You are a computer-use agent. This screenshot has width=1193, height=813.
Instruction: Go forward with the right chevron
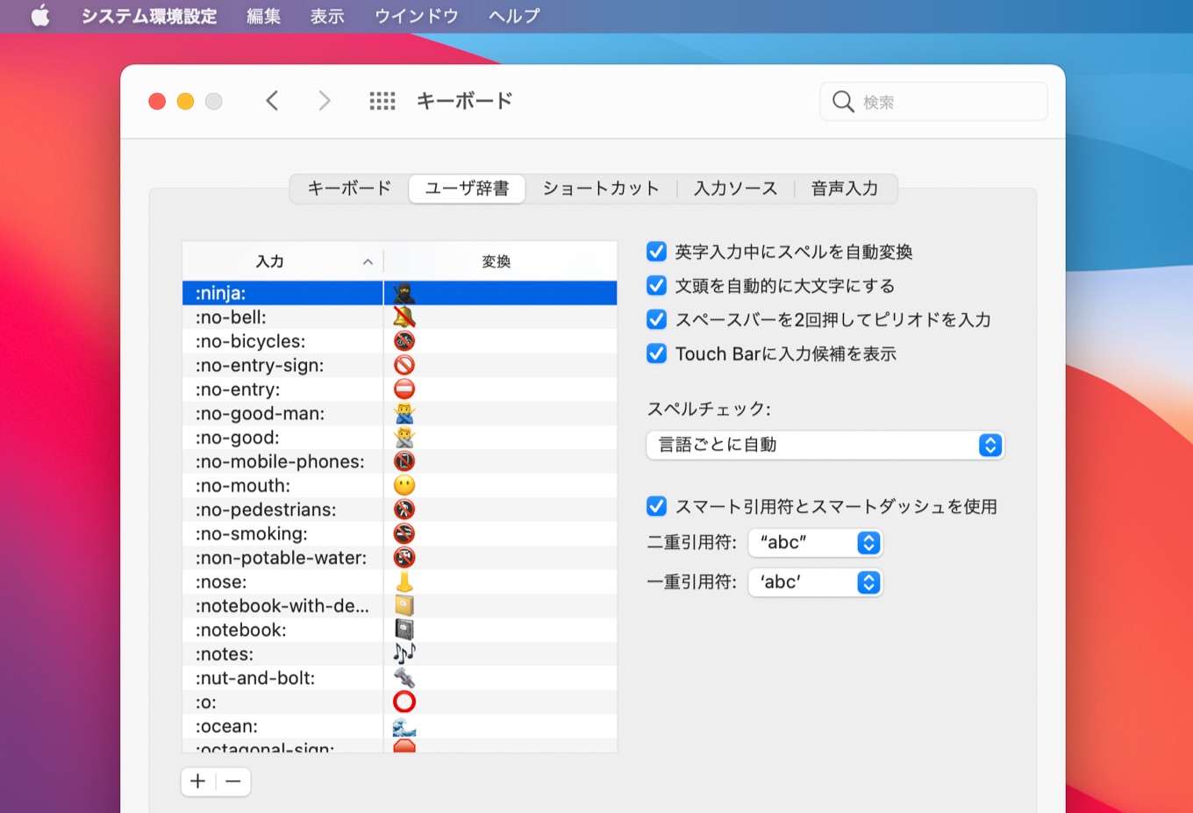pyautogui.click(x=325, y=101)
